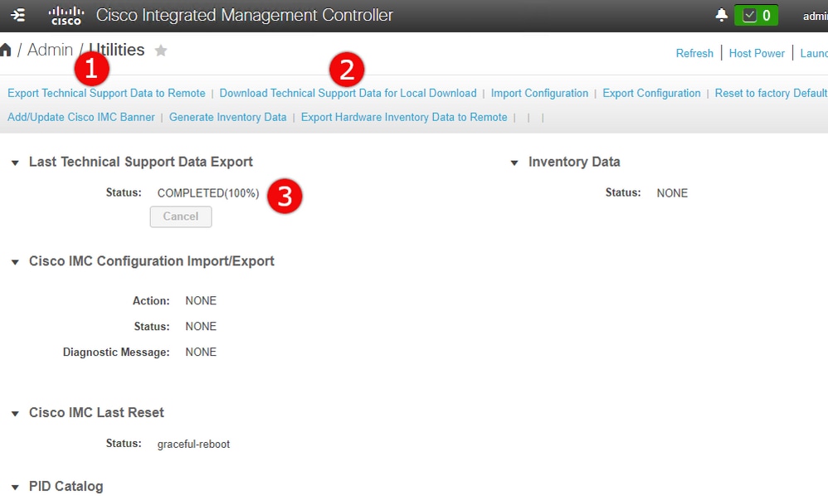
Task: Click the admin user label
Action: (816, 16)
